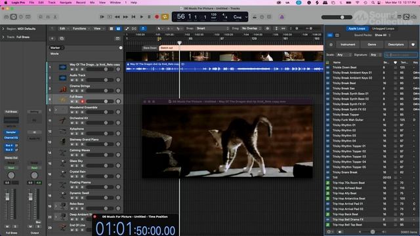The height and width of the screenshot is (236, 420).
Task: Open the File menu in menu bar
Action: pos(31,3)
